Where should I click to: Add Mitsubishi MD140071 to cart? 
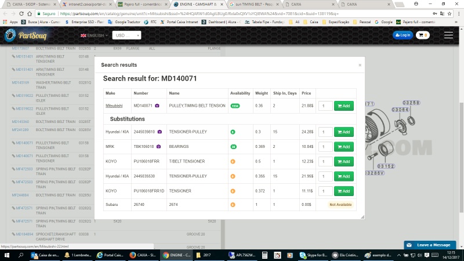point(344,106)
